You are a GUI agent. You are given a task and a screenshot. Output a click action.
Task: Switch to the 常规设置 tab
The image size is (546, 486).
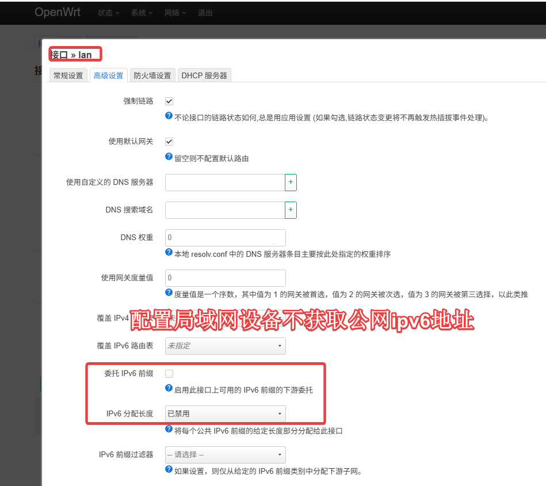tap(68, 75)
